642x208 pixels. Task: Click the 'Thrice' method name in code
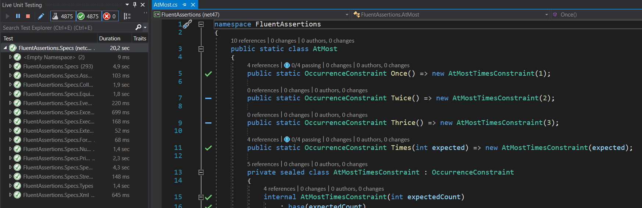pyautogui.click(x=403, y=123)
